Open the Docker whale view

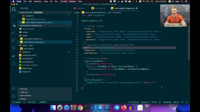coord(13,56)
